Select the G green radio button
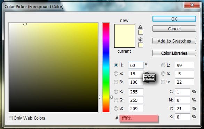The height and width of the screenshot is (129, 204). (x=116, y=100)
